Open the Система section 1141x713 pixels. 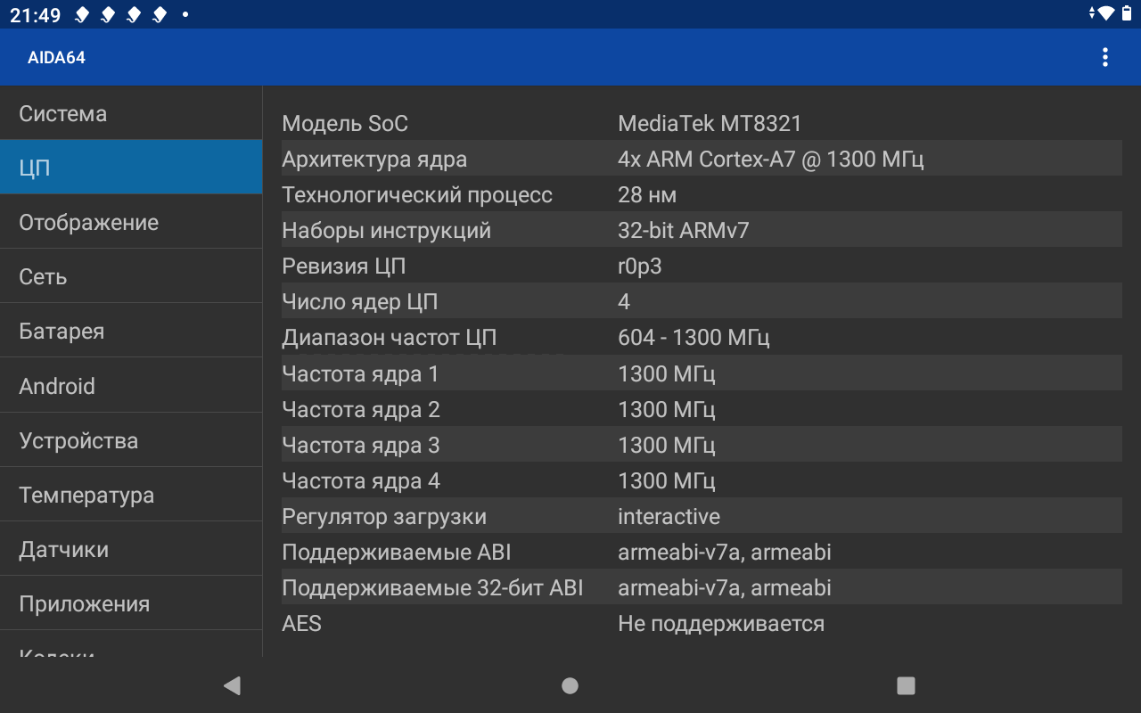tap(131, 114)
